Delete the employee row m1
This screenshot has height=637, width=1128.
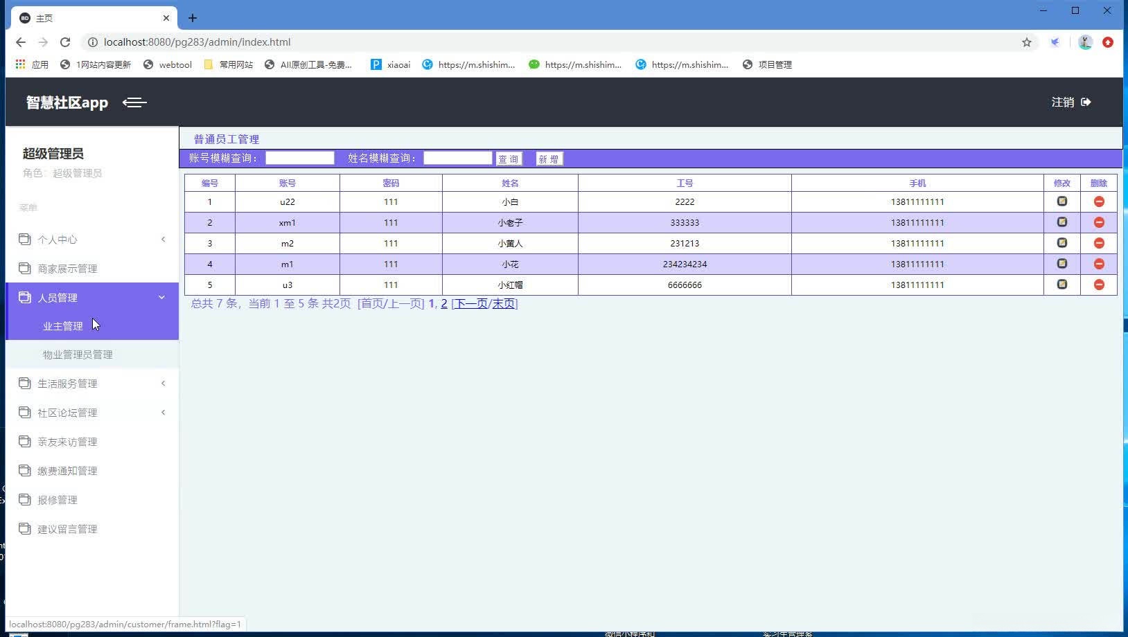coord(1099,264)
